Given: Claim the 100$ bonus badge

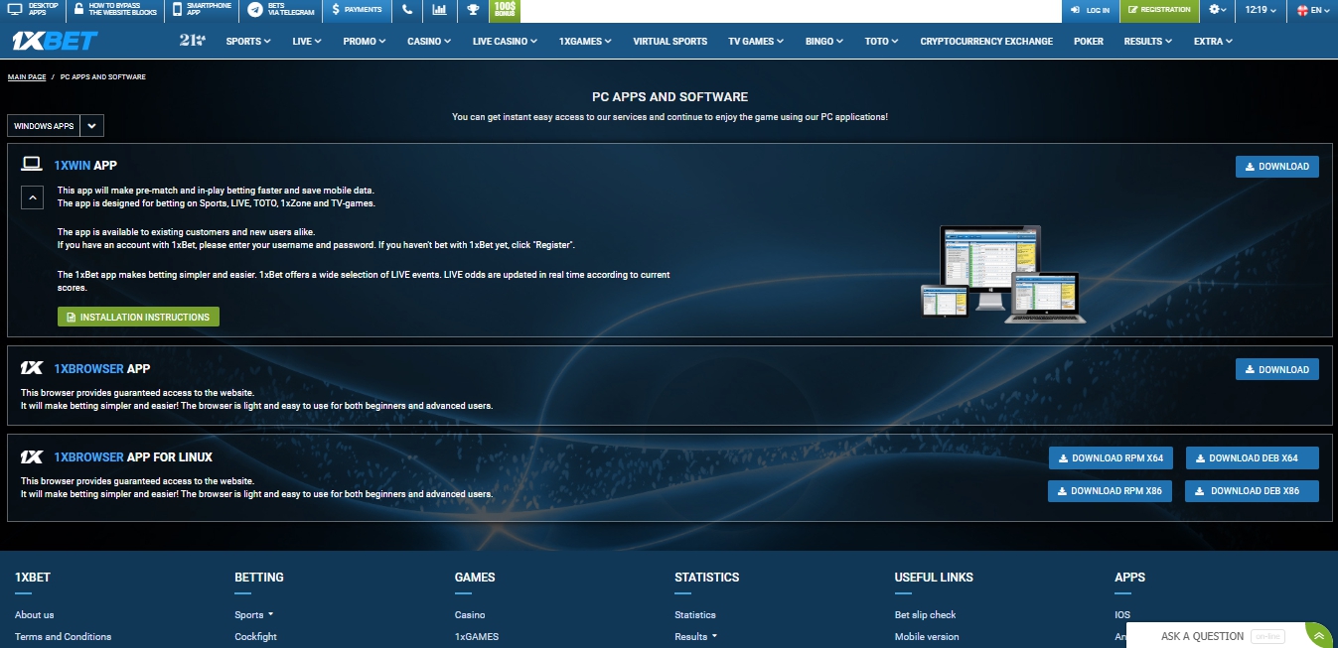Looking at the screenshot, I should [506, 10].
